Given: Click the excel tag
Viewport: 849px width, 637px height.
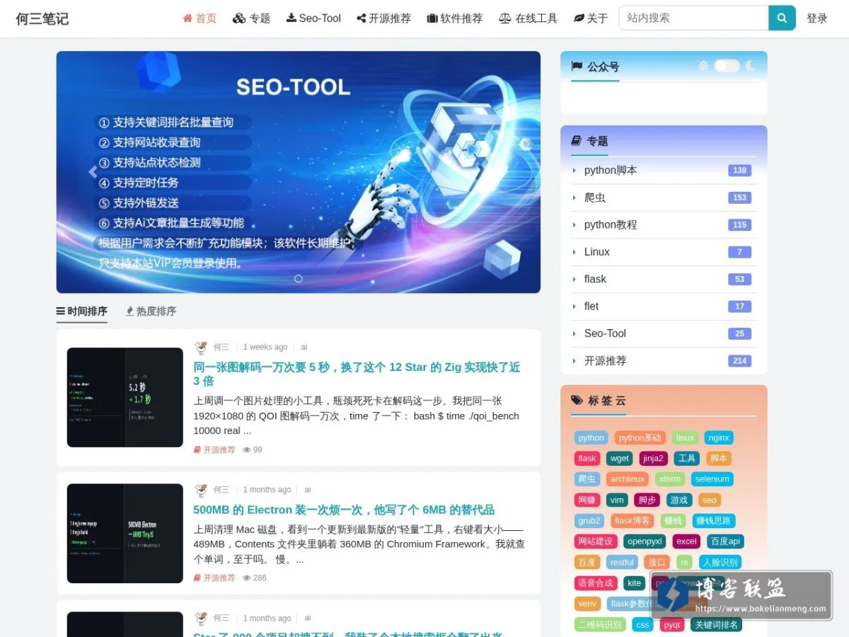Looking at the screenshot, I should (x=686, y=541).
